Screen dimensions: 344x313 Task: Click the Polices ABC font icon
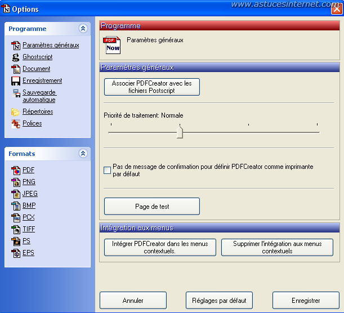click(x=16, y=124)
